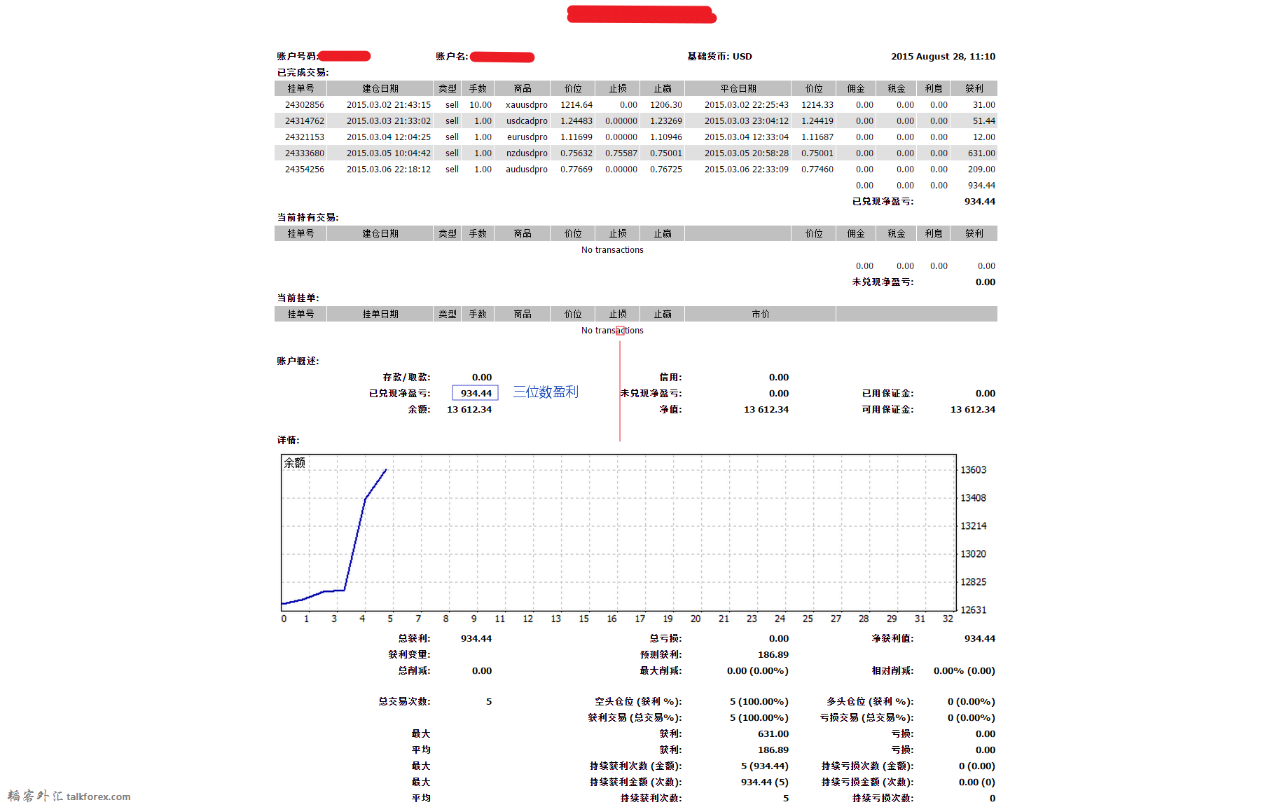Click the audusdpro symbol cell
Screen dimensions: 1272x807
point(527,170)
